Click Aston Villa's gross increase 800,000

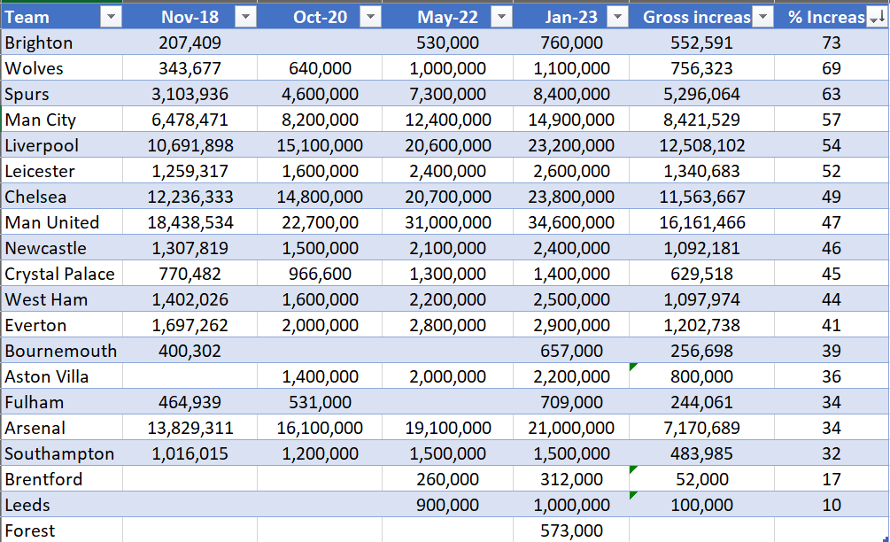click(x=701, y=376)
